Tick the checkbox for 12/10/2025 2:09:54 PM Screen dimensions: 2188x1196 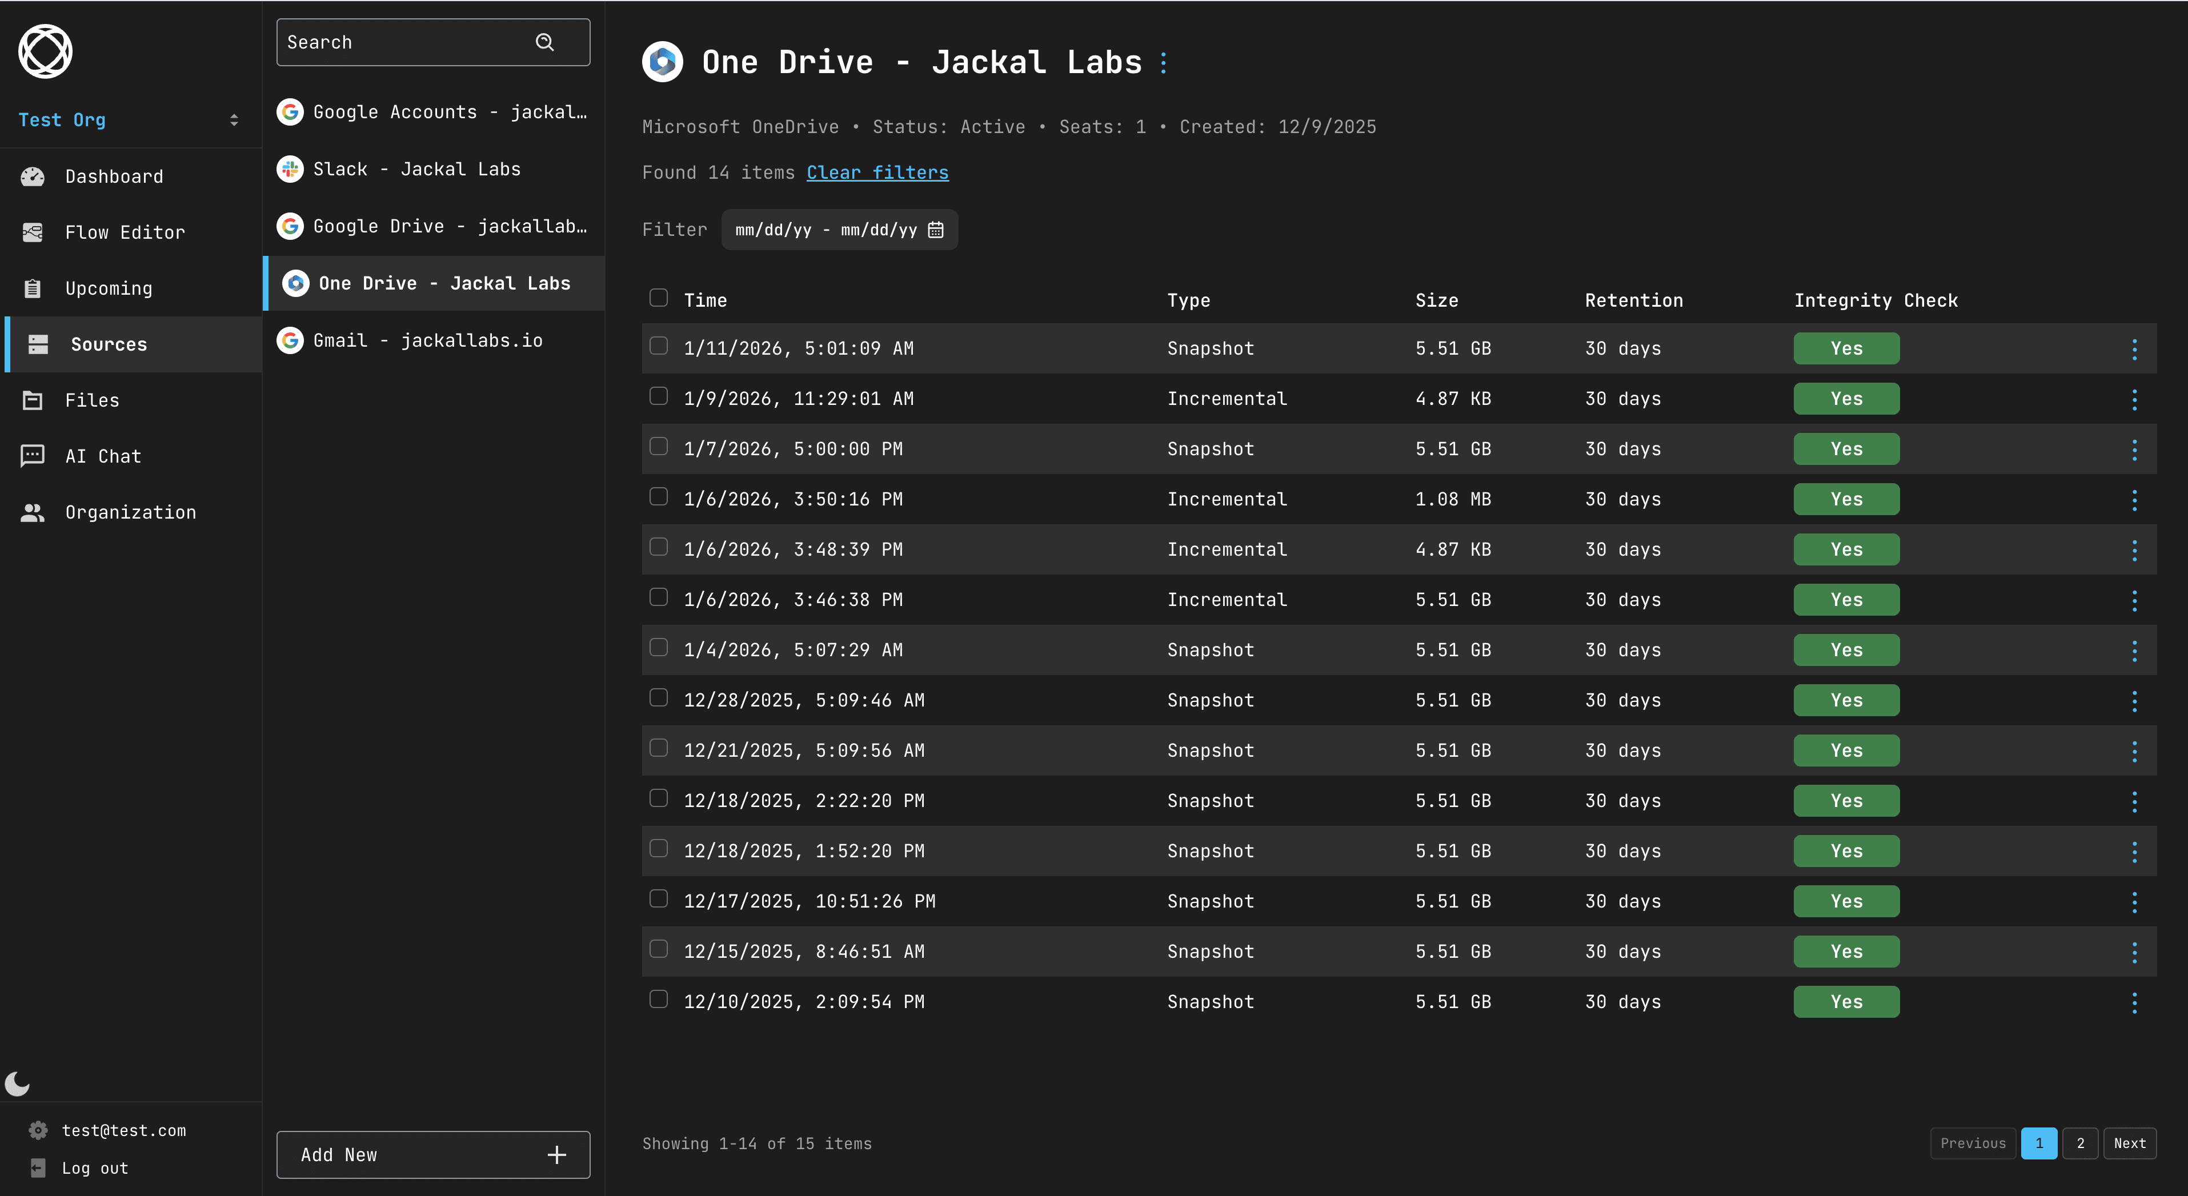click(658, 999)
